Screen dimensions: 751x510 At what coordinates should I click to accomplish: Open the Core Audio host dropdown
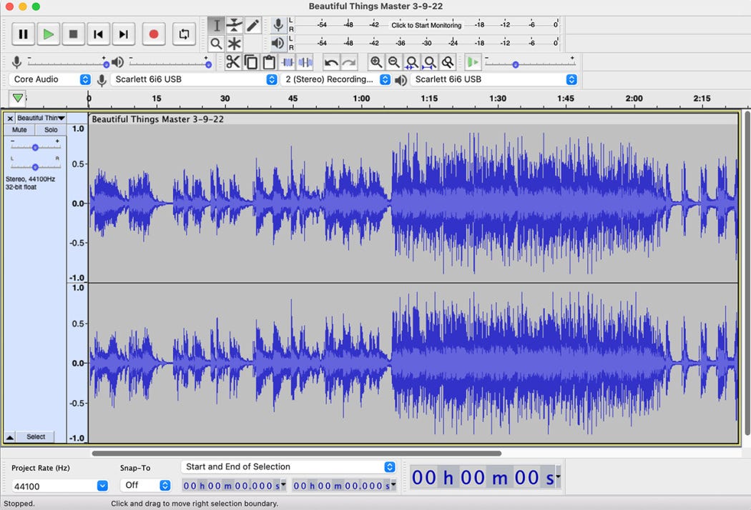point(50,80)
